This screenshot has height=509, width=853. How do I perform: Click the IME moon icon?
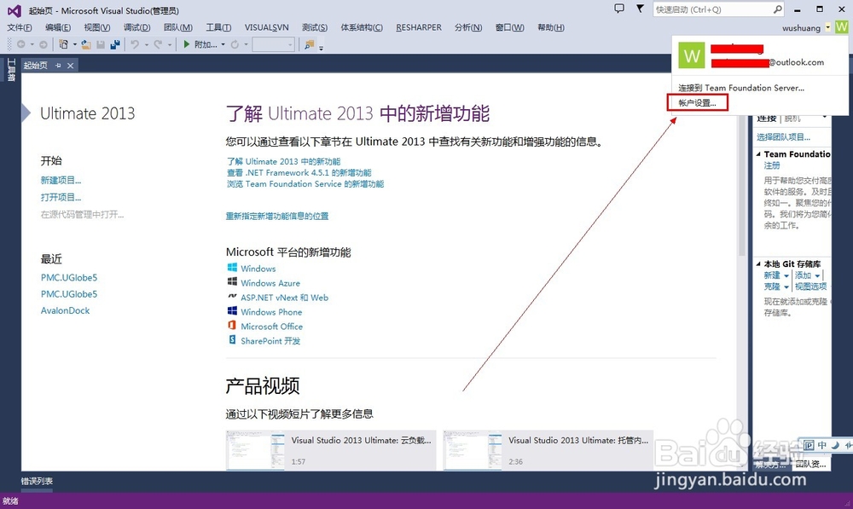(x=834, y=445)
